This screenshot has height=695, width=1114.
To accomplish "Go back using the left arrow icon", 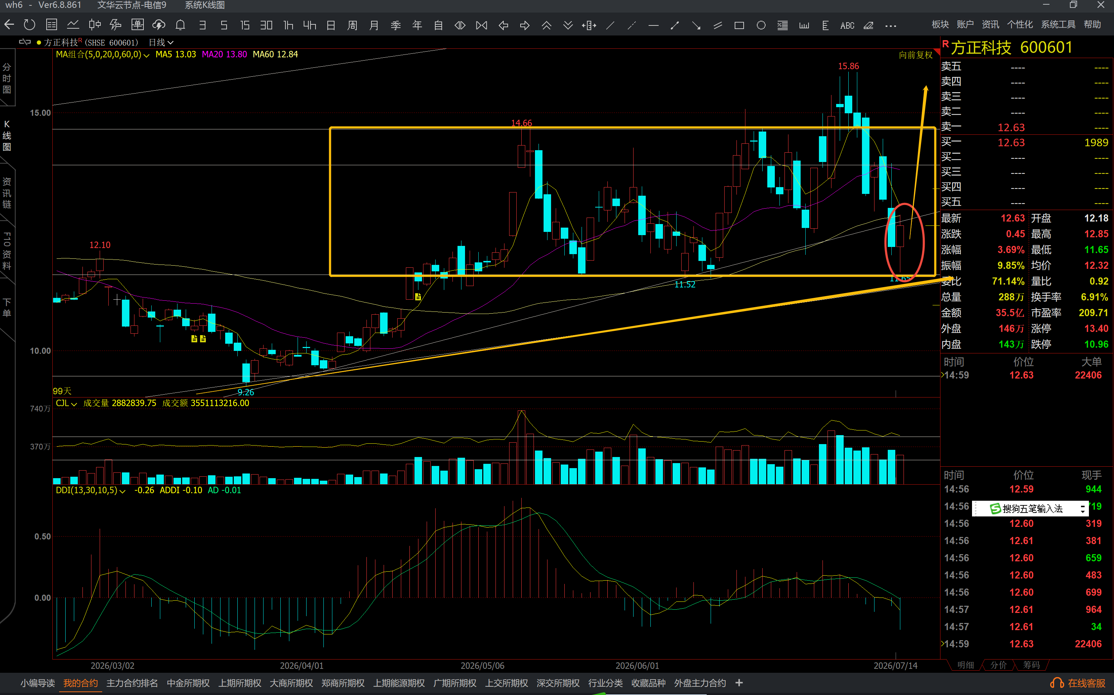I will tap(9, 25).
